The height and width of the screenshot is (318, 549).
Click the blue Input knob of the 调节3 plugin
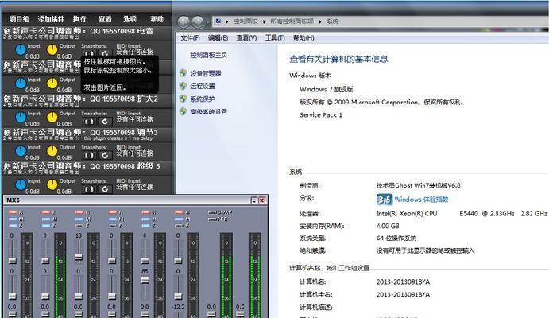[x=21, y=151]
